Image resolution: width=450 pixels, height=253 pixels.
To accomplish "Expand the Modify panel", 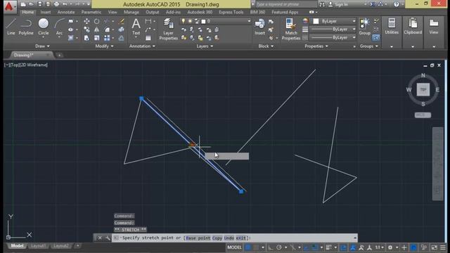I will (104, 46).
